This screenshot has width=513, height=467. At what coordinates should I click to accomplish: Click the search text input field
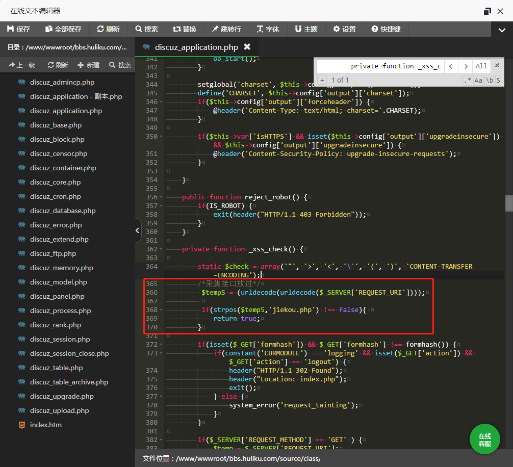tap(380, 66)
